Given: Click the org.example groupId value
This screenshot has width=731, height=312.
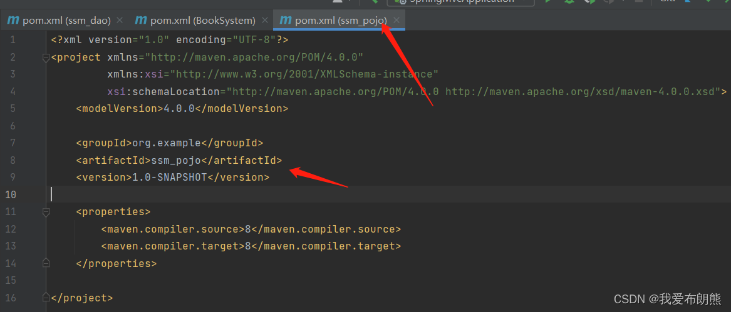Looking at the screenshot, I should pyautogui.click(x=167, y=143).
